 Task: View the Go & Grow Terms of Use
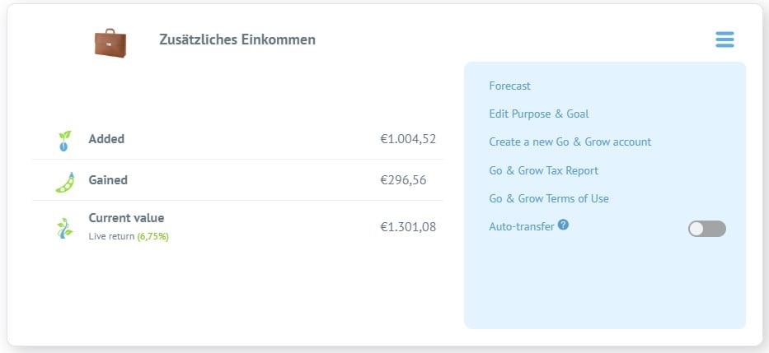(x=549, y=199)
